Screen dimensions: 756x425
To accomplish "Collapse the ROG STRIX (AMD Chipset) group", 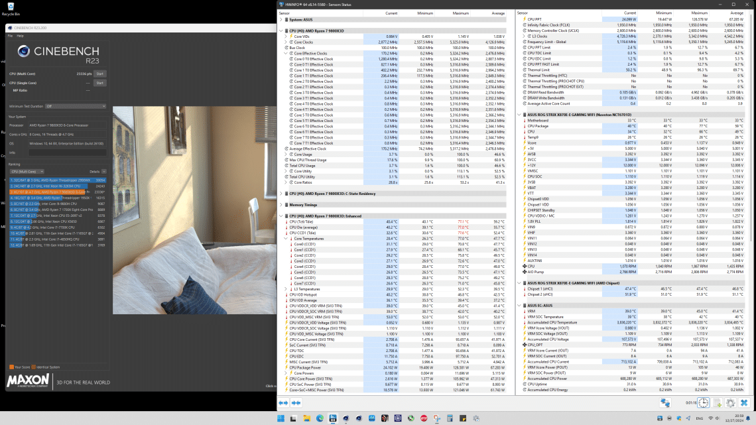I will pyautogui.click(x=519, y=283).
